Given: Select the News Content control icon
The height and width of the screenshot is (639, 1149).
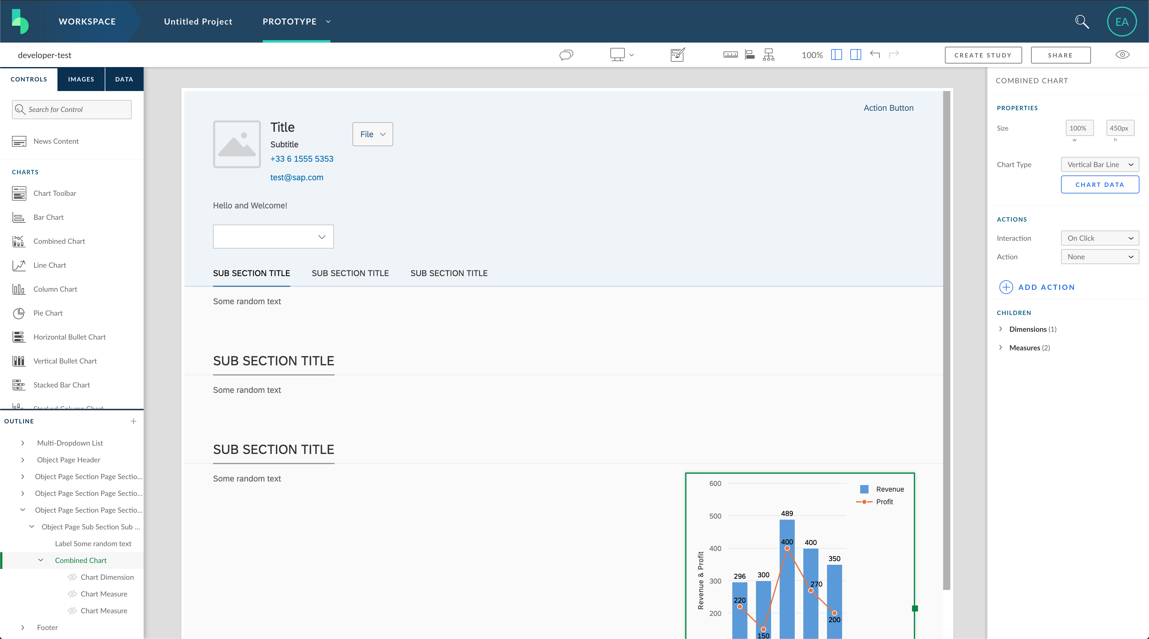Looking at the screenshot, I should point(19,141).
